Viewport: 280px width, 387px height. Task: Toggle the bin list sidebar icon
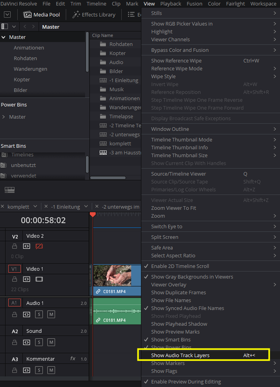click(x=5, y=26)
